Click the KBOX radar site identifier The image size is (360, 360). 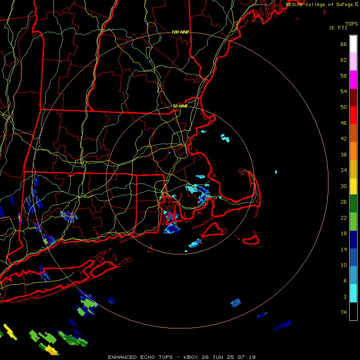point(191,357)
